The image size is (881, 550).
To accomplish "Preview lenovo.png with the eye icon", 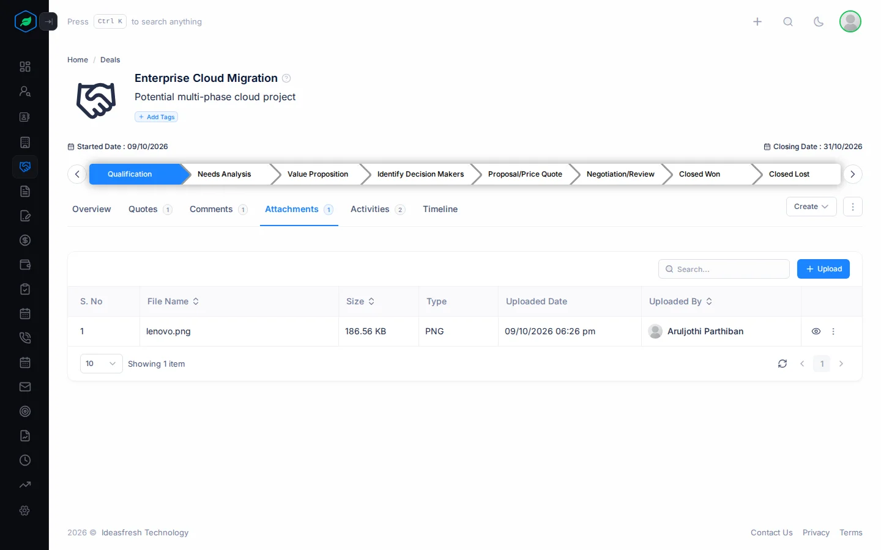I will coord(816,331).
